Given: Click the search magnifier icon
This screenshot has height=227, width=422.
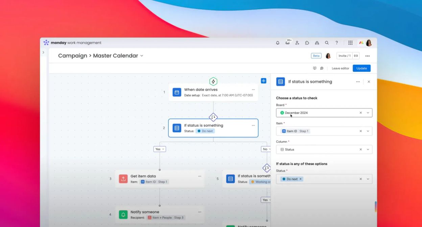Looking at the screenshot, I should (327, 43).
